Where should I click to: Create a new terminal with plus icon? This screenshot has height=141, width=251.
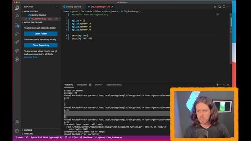[217, 85]
